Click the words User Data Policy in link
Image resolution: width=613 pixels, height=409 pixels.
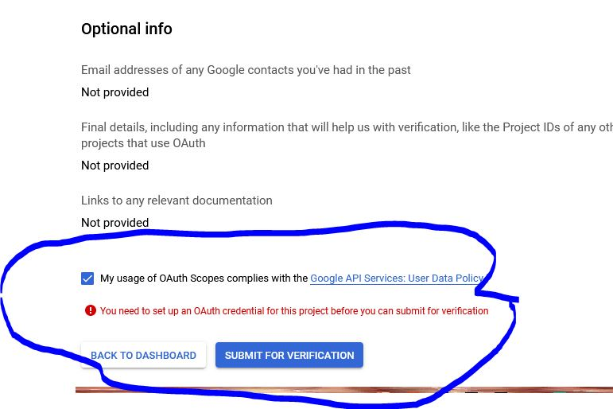click(x=446, y=279)
